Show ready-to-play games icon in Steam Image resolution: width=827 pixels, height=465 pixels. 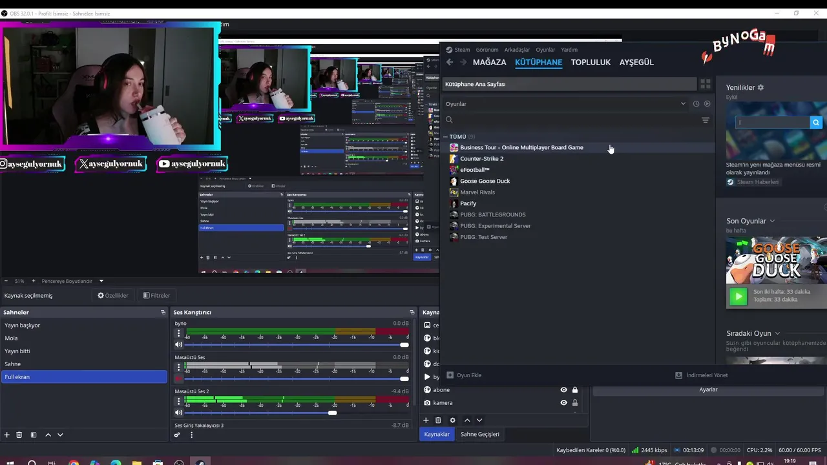(707, 104)
